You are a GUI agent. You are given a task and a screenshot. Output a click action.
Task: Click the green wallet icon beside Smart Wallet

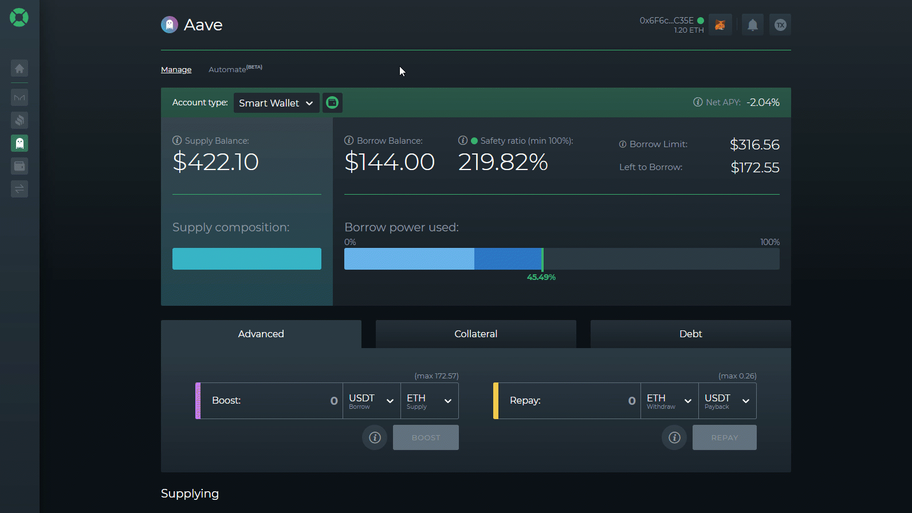tap(332, 102)
